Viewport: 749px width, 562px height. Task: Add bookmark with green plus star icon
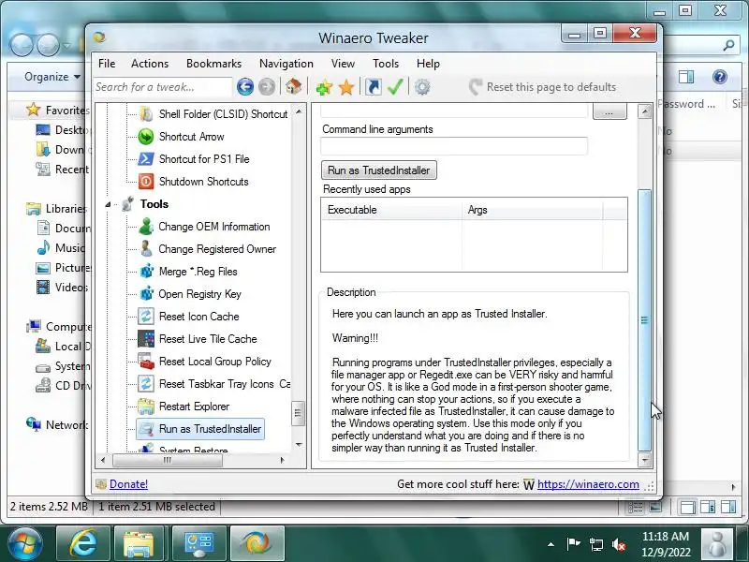324,87
